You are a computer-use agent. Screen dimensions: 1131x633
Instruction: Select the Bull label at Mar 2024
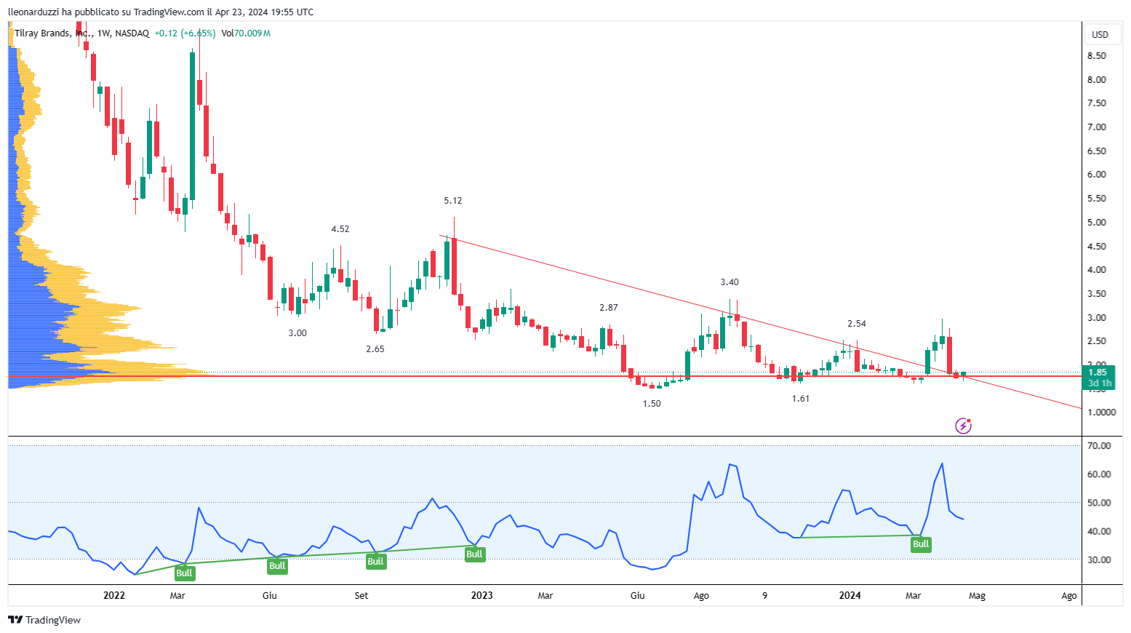[921, 544]
